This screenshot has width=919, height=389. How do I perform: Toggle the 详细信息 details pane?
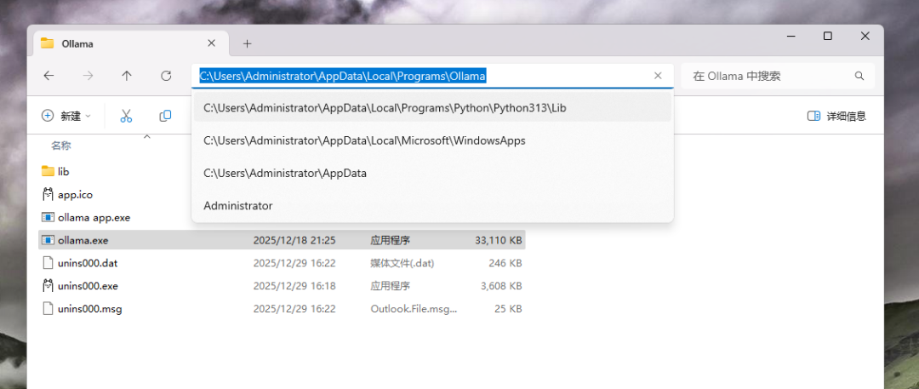[836, 116]
